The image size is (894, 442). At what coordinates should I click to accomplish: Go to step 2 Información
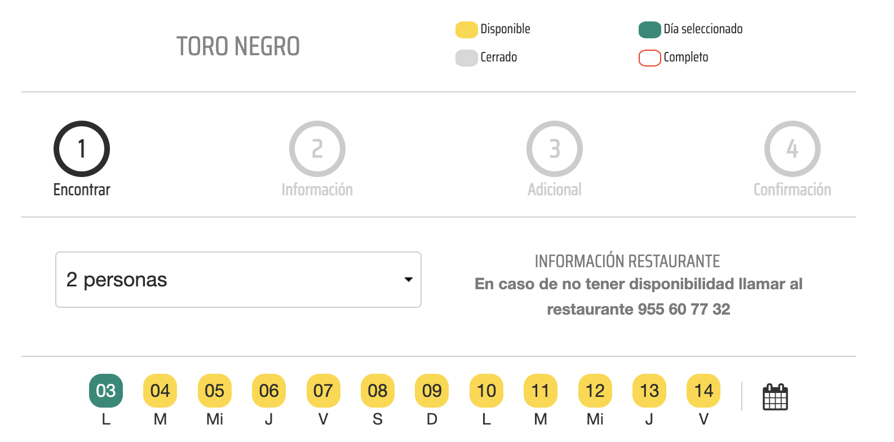(317, 159)
